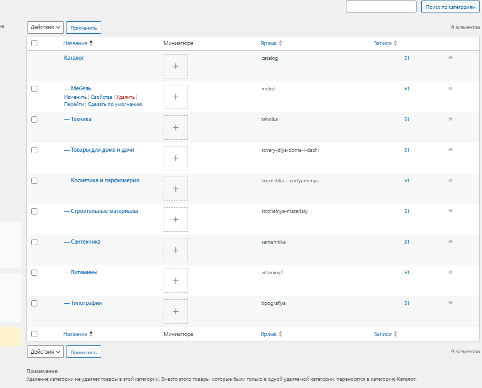Click the drag handle icon for Мебель row
The width and height of the screenshot is (482, 388).
[450, 88]
